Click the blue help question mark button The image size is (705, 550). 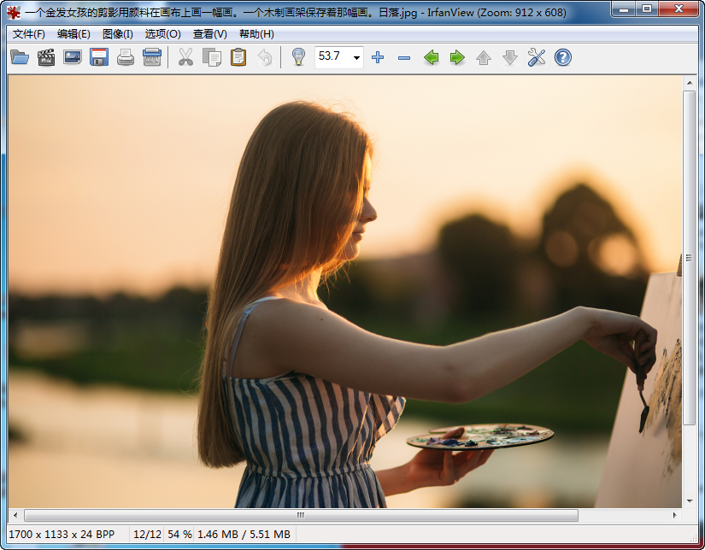(563, 57)
